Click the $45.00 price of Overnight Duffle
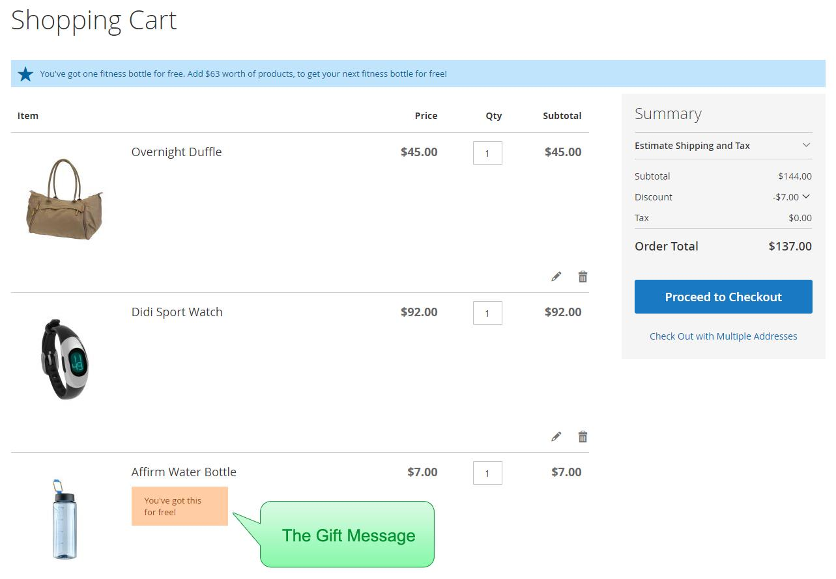 [x=419, y=152]
